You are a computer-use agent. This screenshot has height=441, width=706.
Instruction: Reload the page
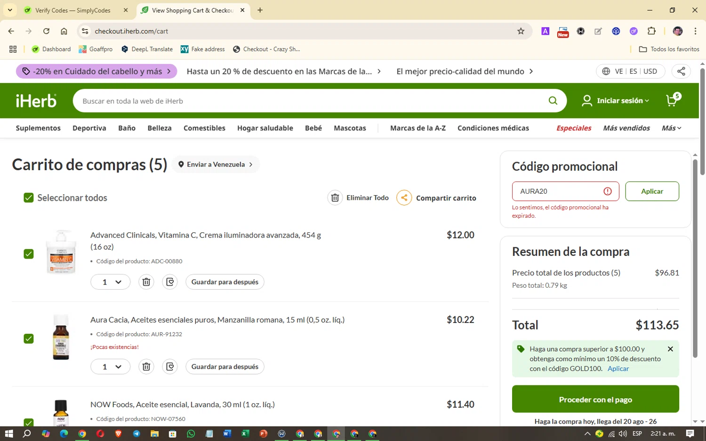(x=46, y=31)
